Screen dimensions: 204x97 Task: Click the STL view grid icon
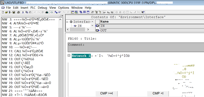pyautogui.click(x=112, y=12)
